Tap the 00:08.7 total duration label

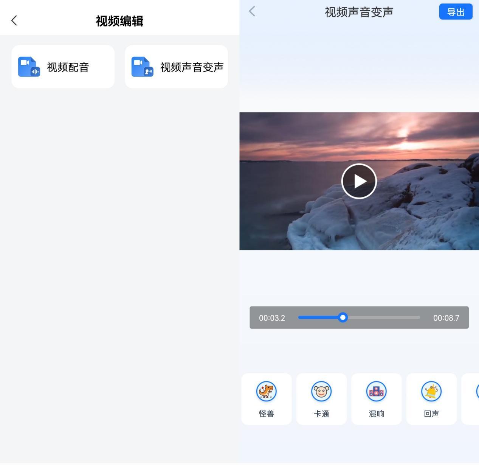tap(446, 318)
